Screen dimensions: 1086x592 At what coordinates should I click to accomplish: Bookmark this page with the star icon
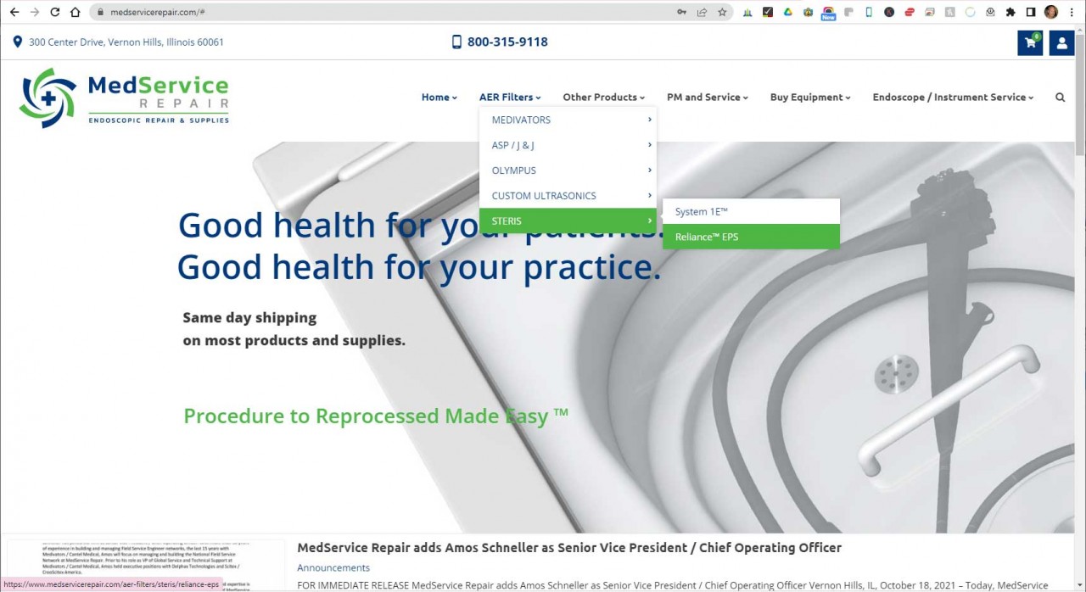[722, 13]
